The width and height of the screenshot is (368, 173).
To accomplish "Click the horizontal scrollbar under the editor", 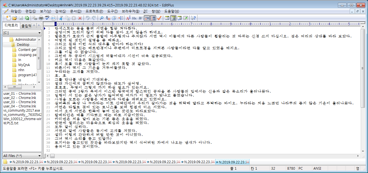I will click(x=203, y=156).
